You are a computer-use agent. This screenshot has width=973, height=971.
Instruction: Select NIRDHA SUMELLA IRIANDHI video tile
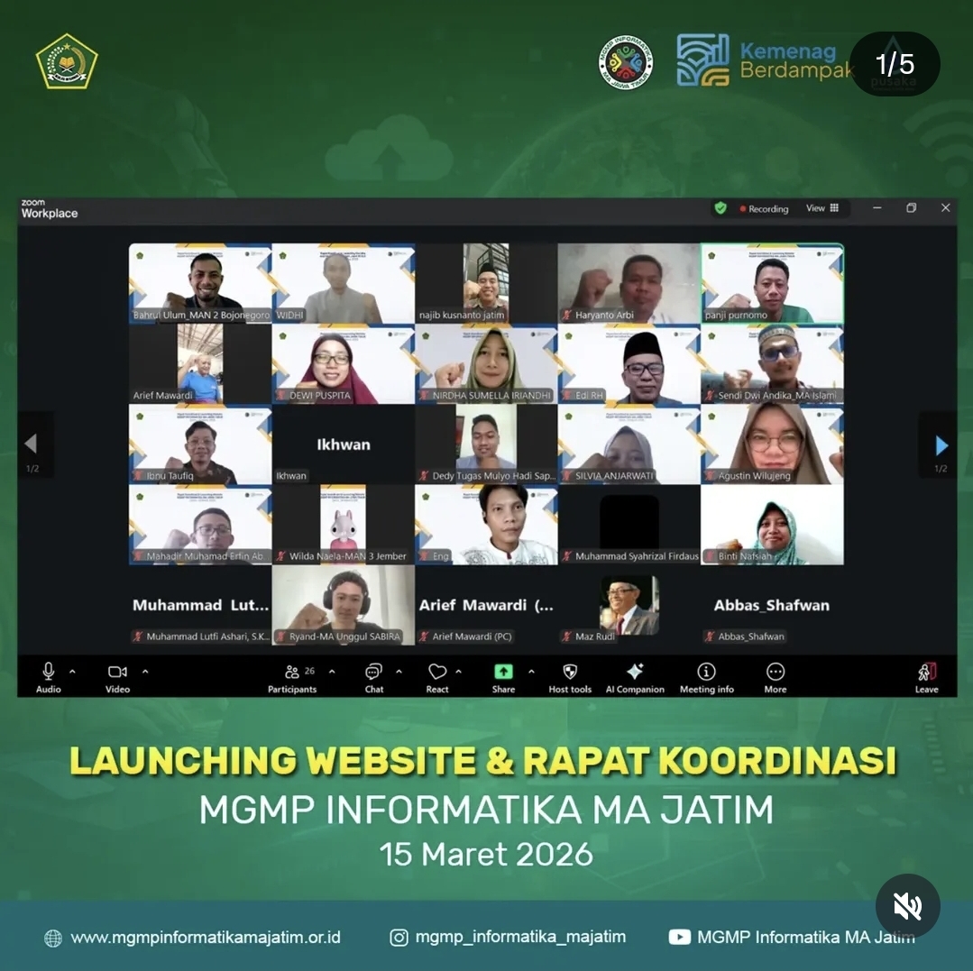pos(486,363)
